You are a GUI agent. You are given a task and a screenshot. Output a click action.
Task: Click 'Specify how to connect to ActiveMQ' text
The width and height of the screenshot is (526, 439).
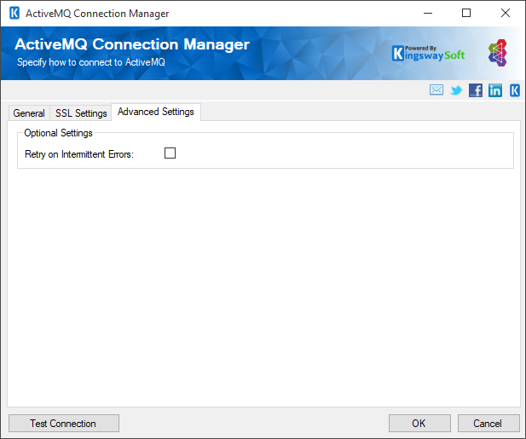(x=91, y=62)
